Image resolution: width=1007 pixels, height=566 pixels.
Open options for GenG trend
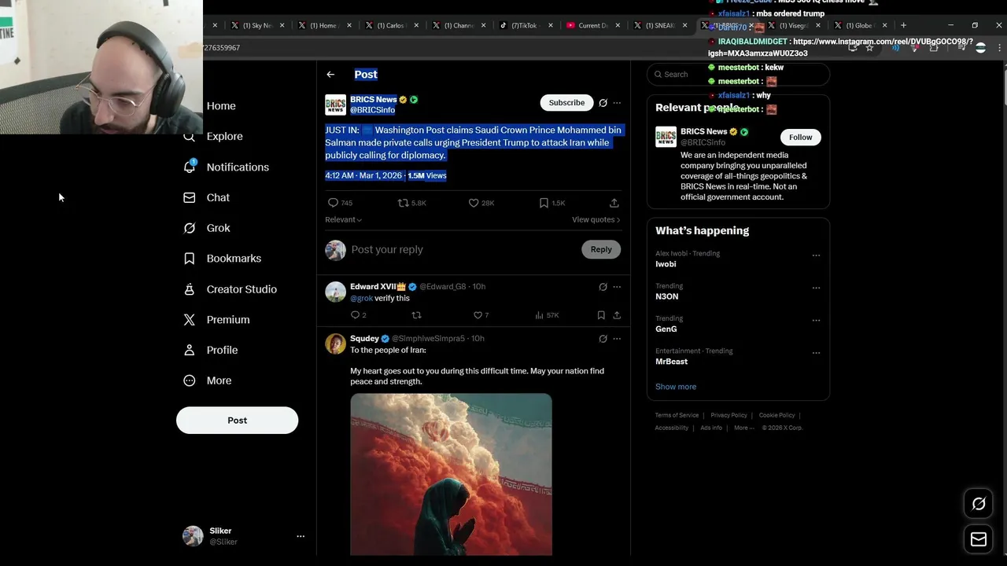click(816, 320)
